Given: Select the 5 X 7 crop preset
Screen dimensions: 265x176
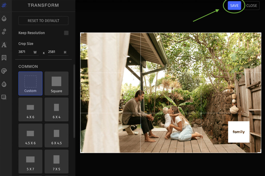Looking at the screenshot, I should (x=30, y=161).
